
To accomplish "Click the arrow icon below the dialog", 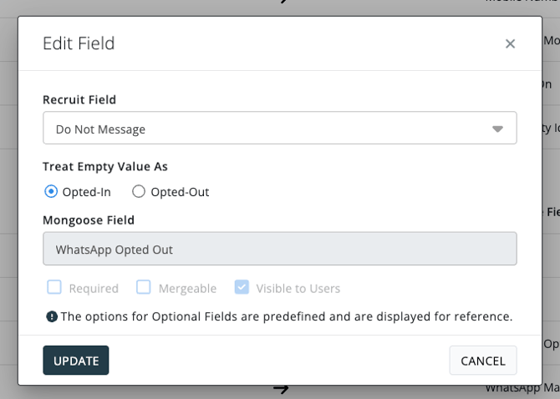I will click(x=281, y=388).
